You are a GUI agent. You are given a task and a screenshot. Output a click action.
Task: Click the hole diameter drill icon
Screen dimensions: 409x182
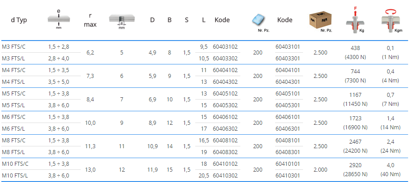click(121, 20)
